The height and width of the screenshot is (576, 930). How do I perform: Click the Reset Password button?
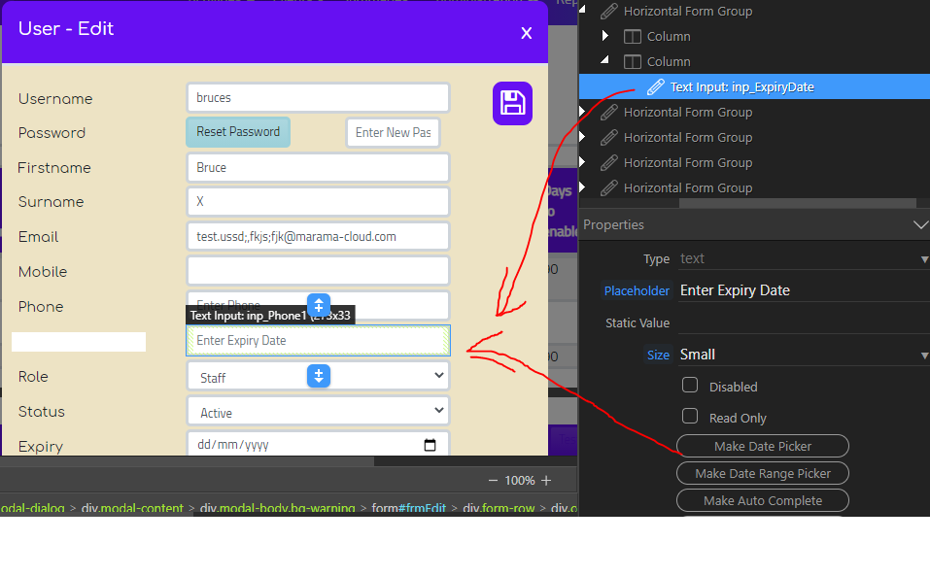(x=238, y=131)
